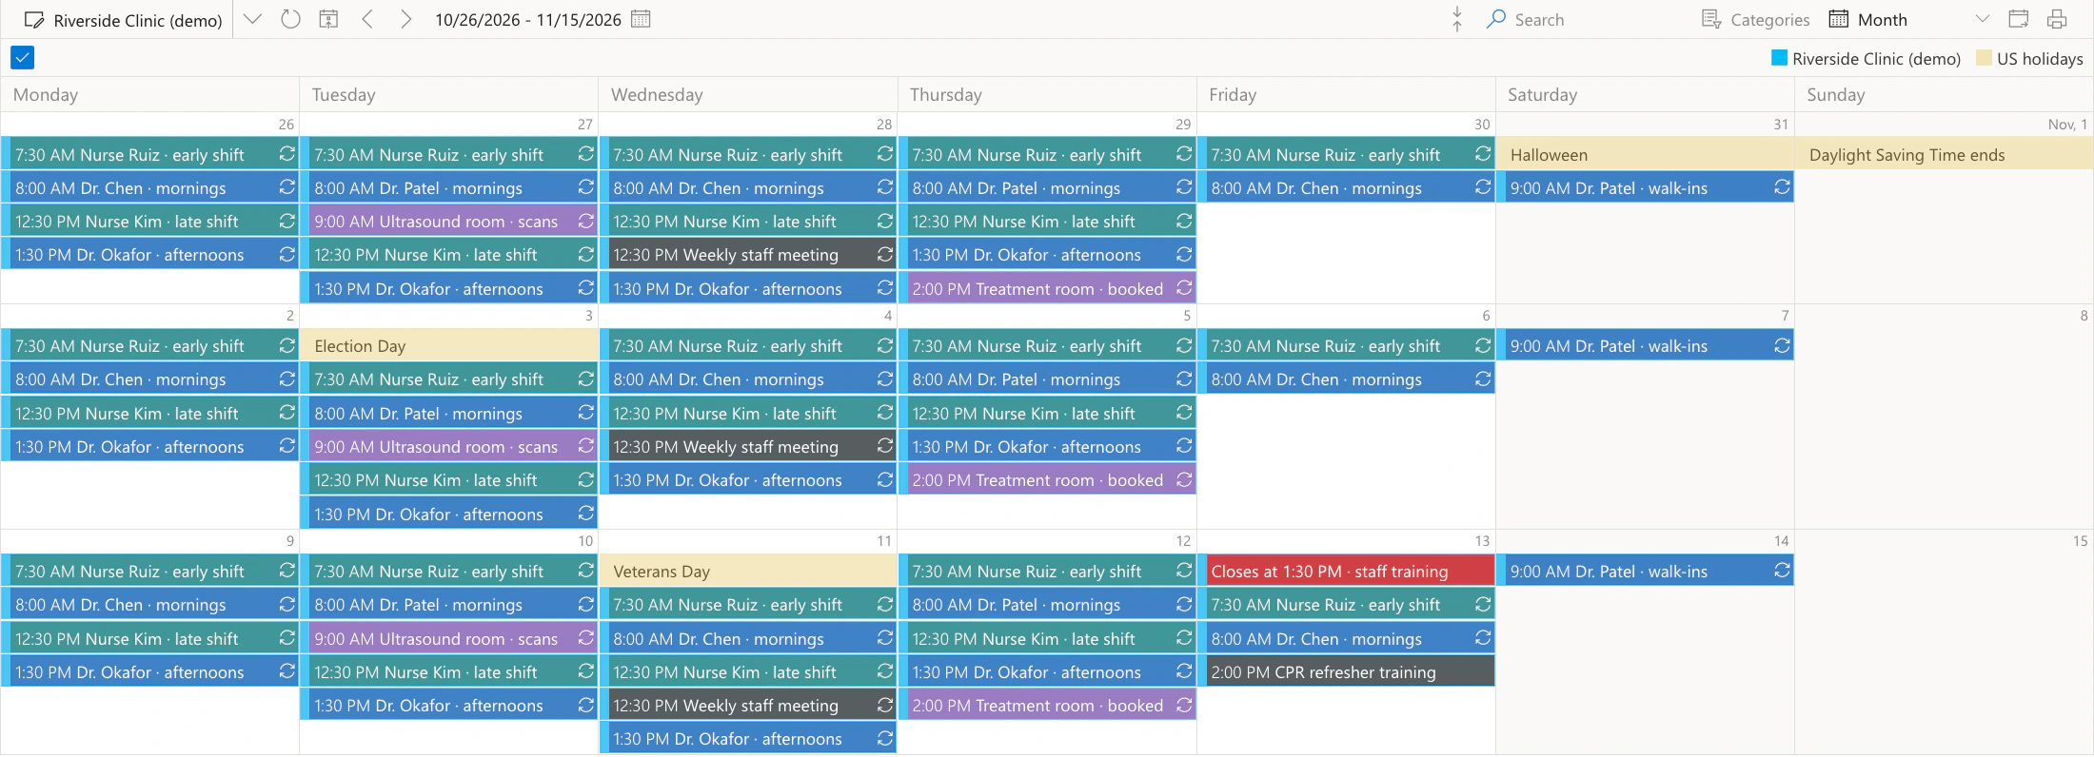Open the Categories filter
Image resolution: width=2094 pixels, height=757 pixels.
pyautogui.click(x=1755, y=20)
